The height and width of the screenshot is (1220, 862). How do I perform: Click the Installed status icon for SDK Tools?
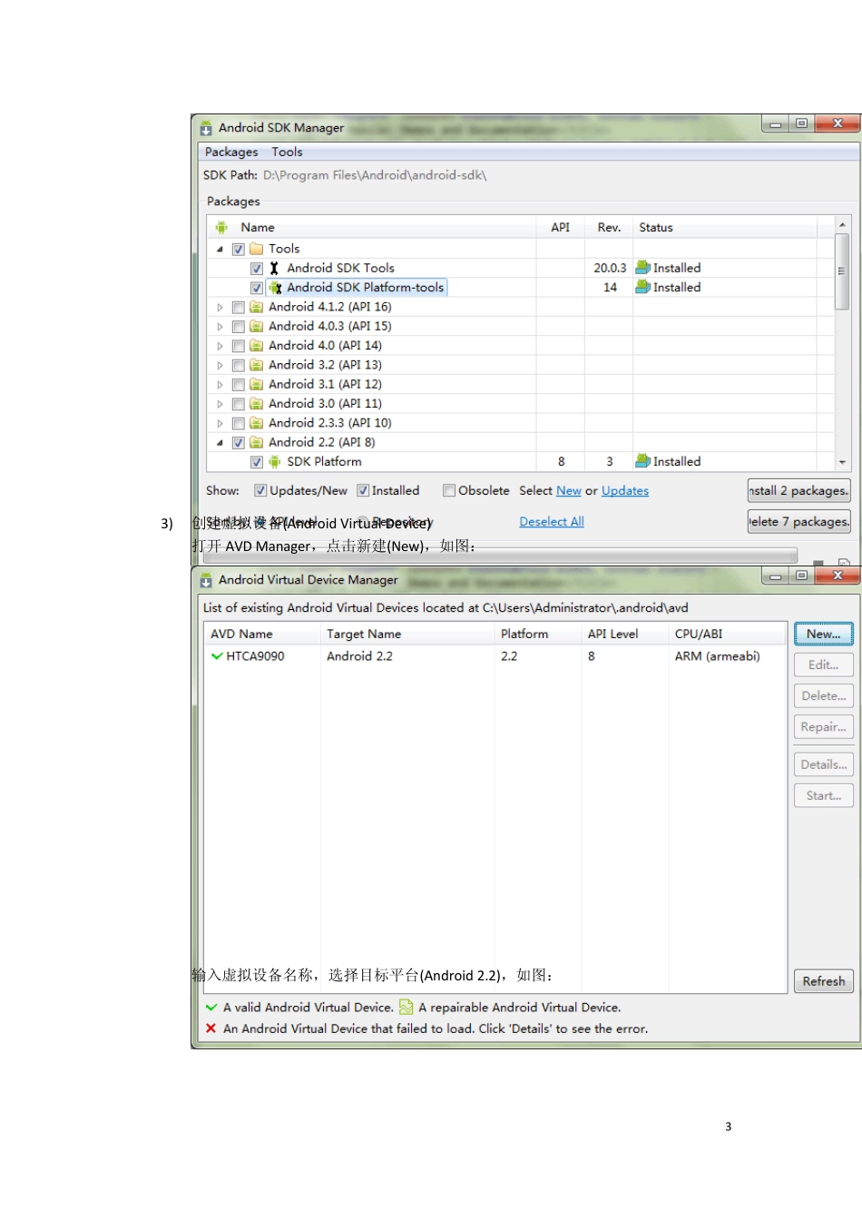[642, 268]
